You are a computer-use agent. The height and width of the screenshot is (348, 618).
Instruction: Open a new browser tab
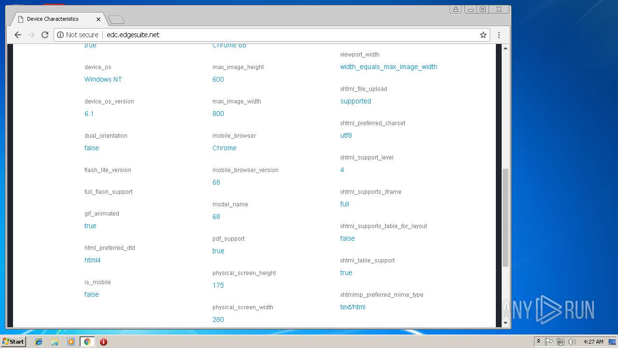point(116,20)
